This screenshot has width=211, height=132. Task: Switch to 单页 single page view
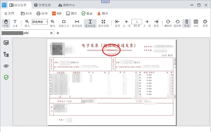[x=187, y=23]
